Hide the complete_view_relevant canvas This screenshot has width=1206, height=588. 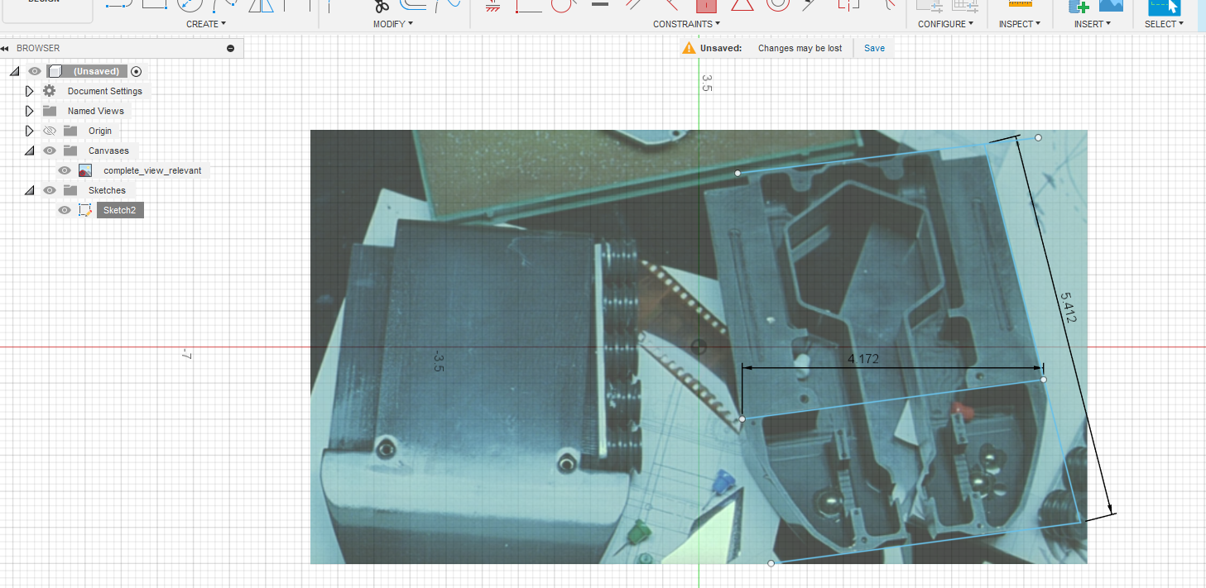point(65,170)
